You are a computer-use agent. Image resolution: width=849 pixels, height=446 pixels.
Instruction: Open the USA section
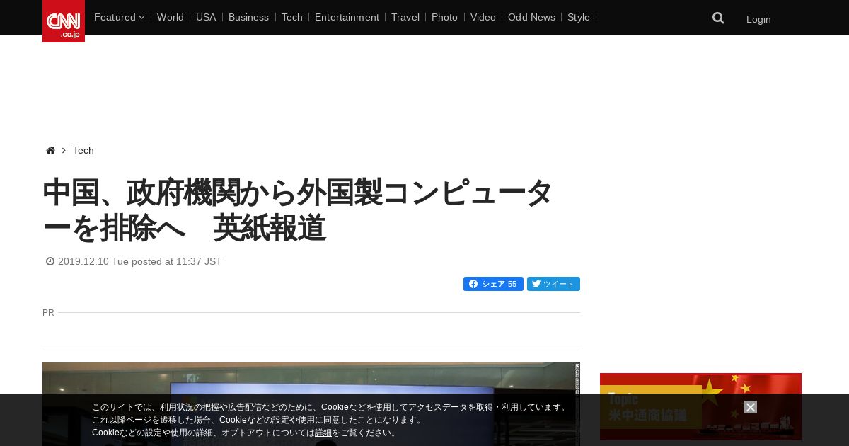pos(206,17)
